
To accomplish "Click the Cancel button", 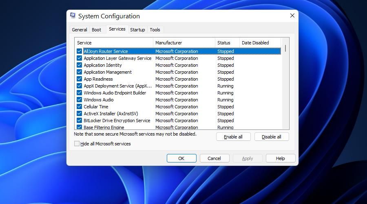I will coord(214,158).
